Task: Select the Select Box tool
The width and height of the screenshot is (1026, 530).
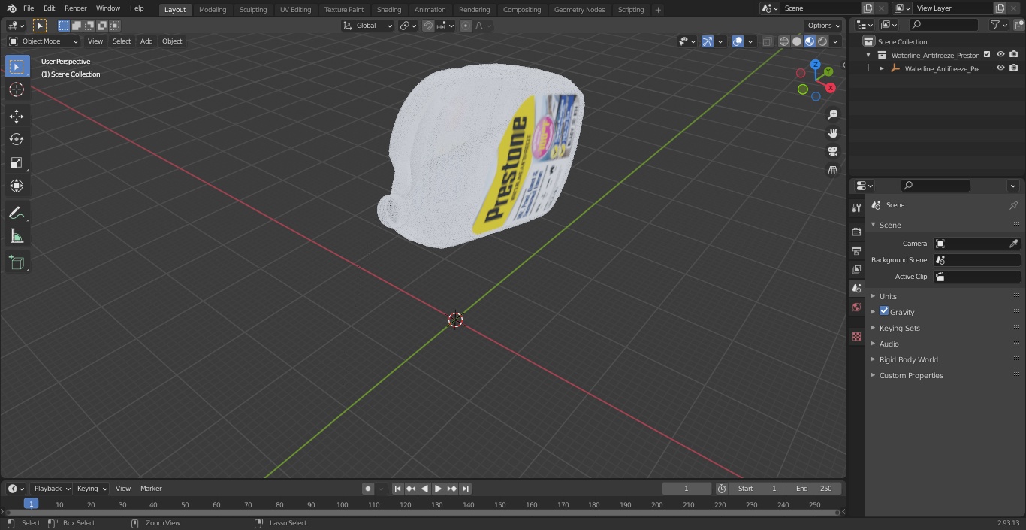Action: [17, 66]
